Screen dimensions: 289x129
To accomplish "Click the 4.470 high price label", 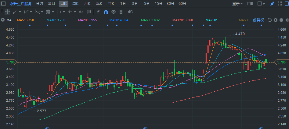I will pos(240,34).
